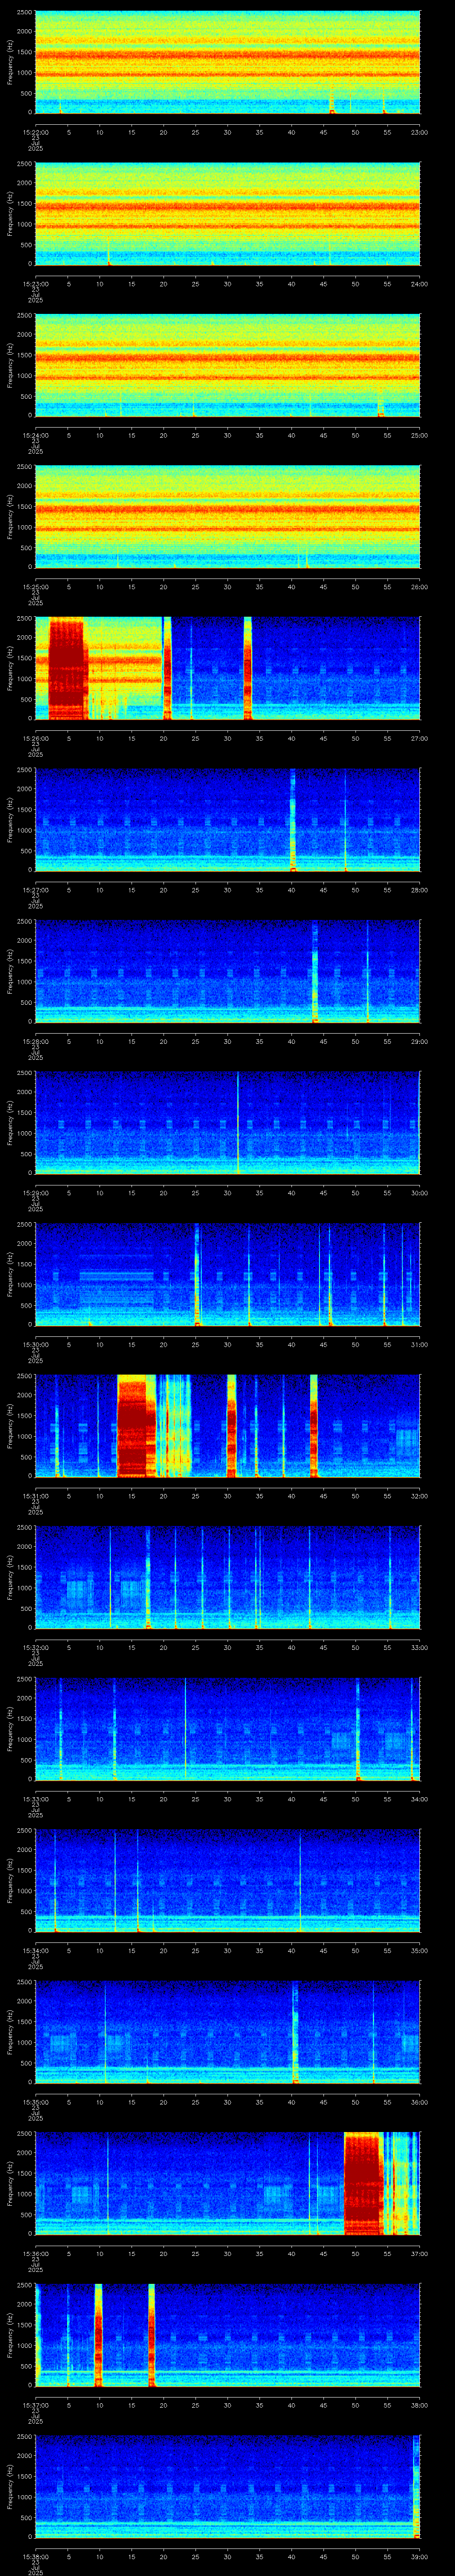
Task: Click the thin line at 31 seconds in 15:29:00 panel
Action: (x=238, y=1122)
